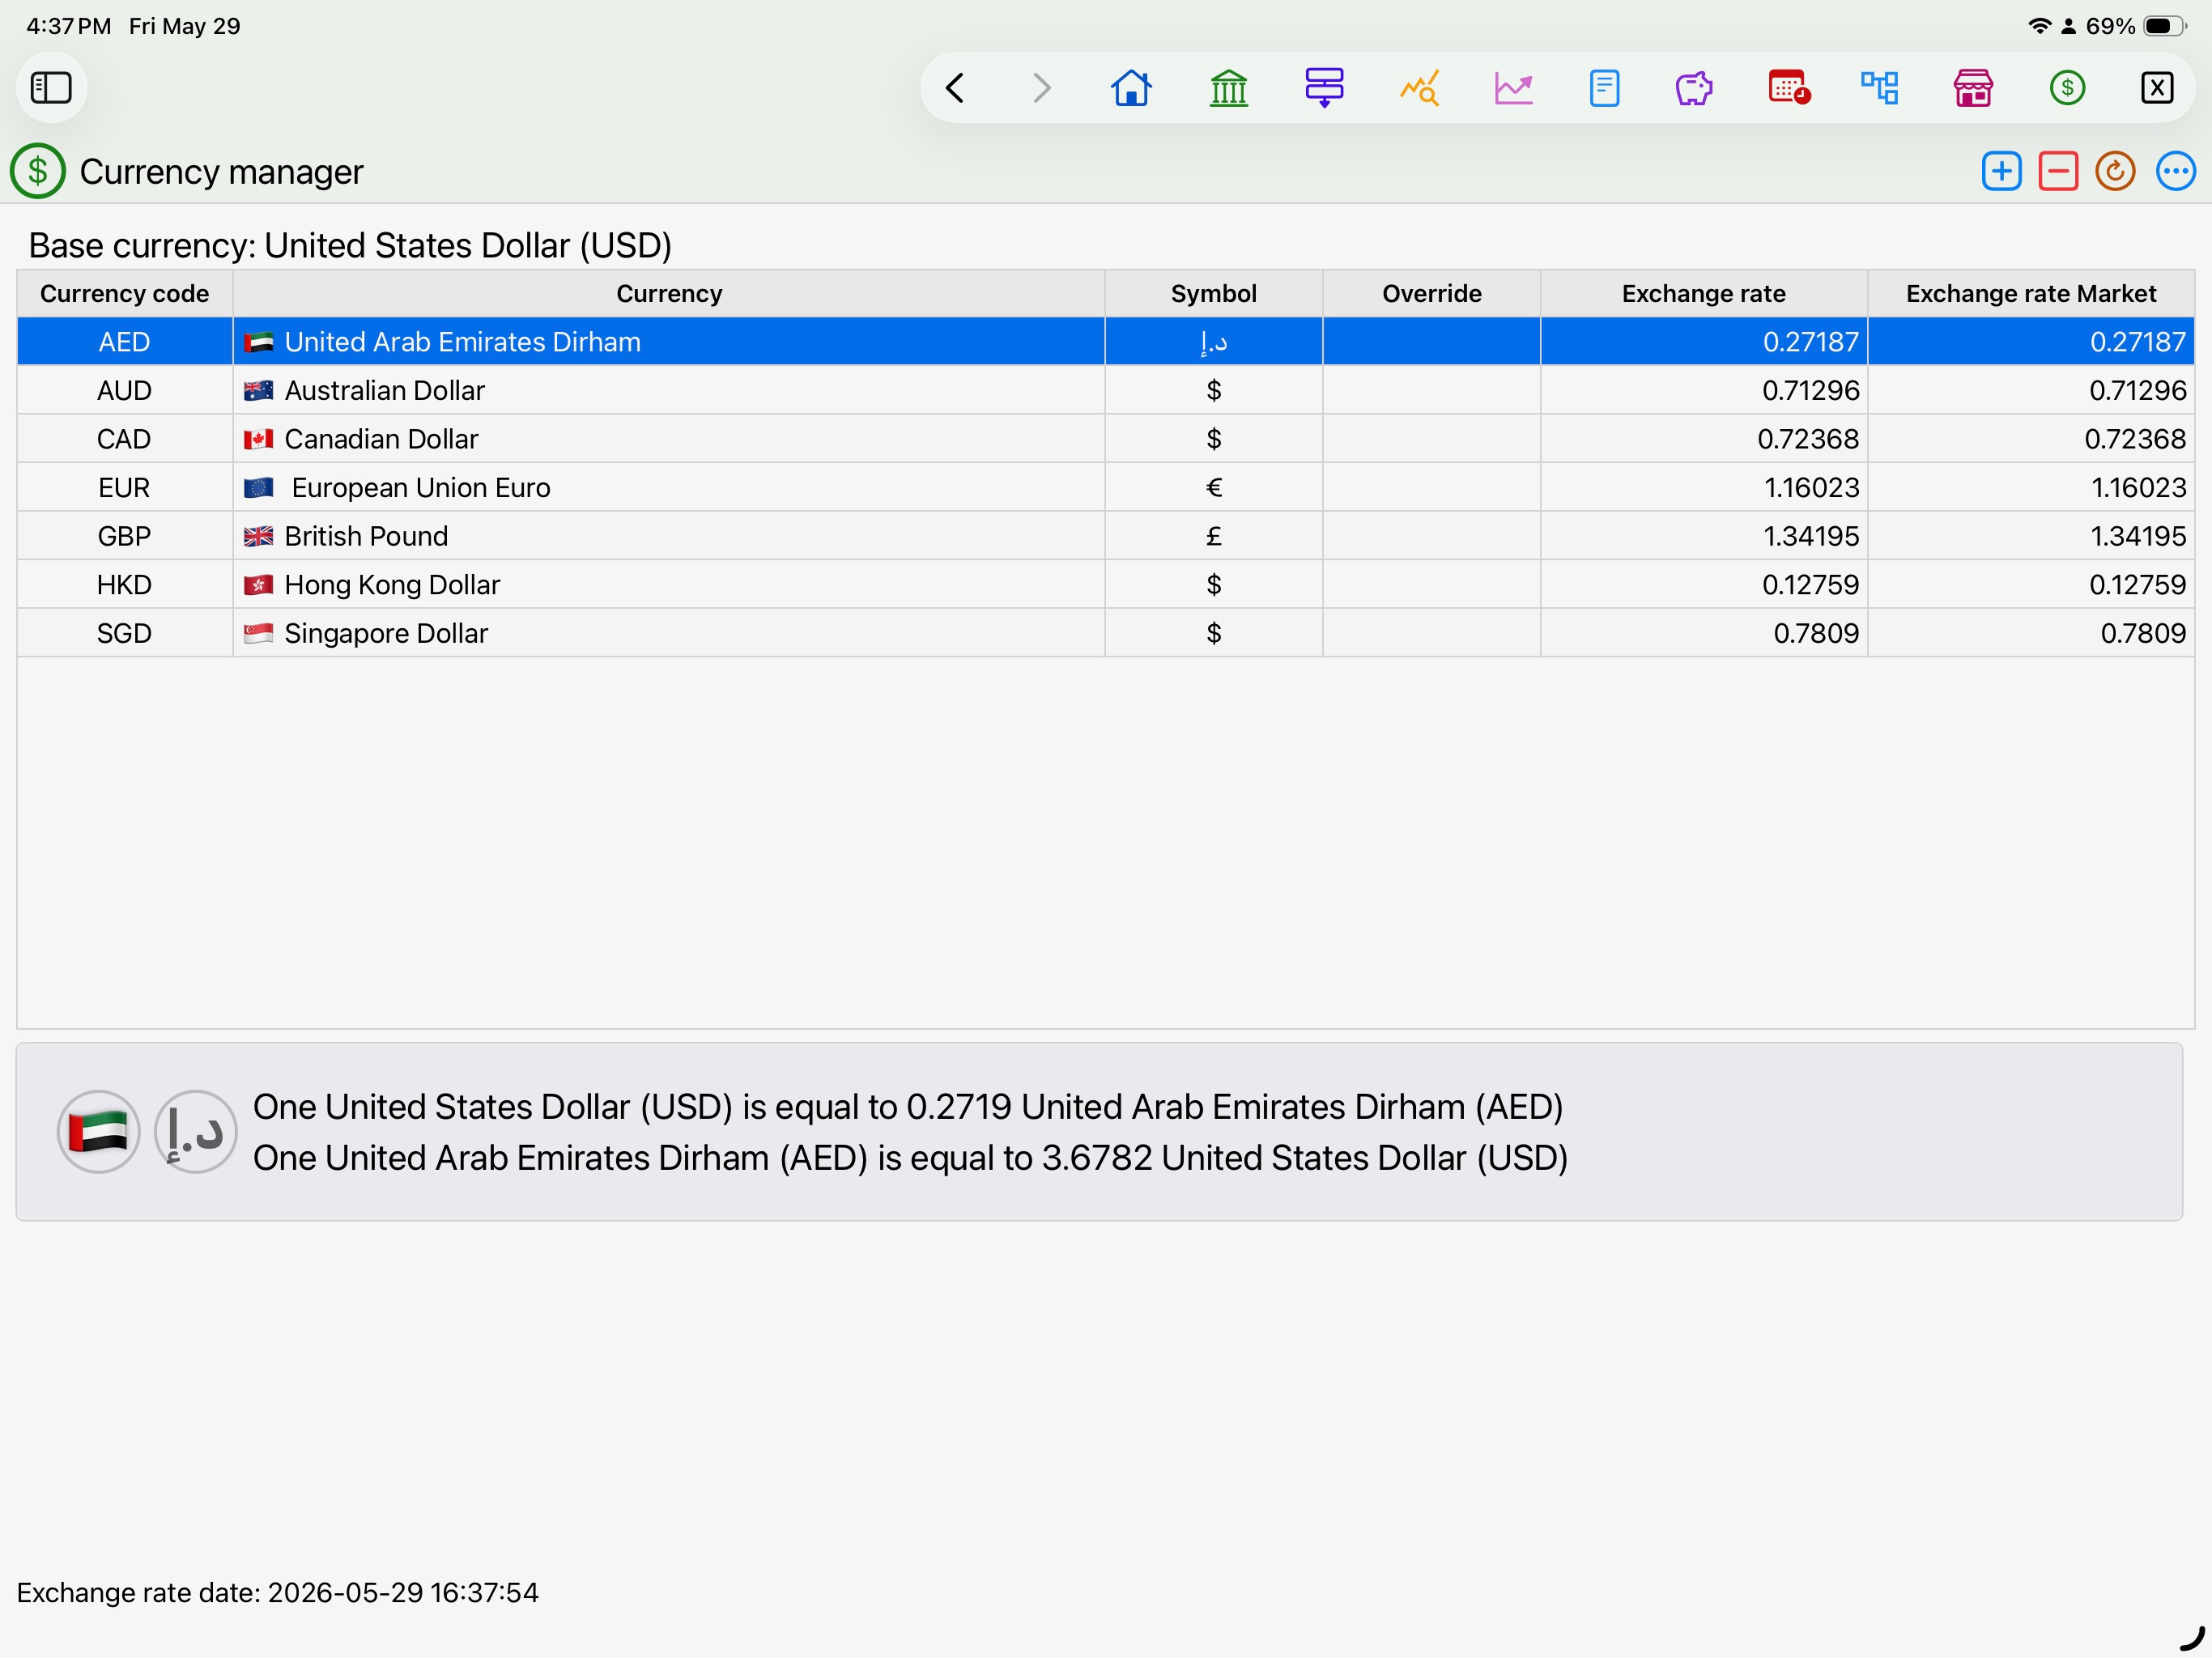Sort by the Currency code column header

coord(125,294)
